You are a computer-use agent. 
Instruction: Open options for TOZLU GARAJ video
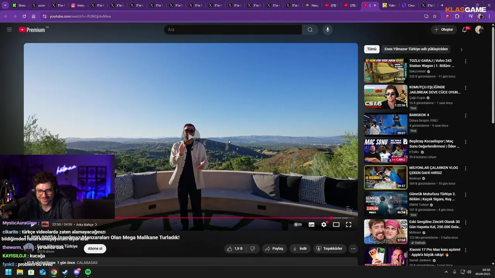pos(466,61)
